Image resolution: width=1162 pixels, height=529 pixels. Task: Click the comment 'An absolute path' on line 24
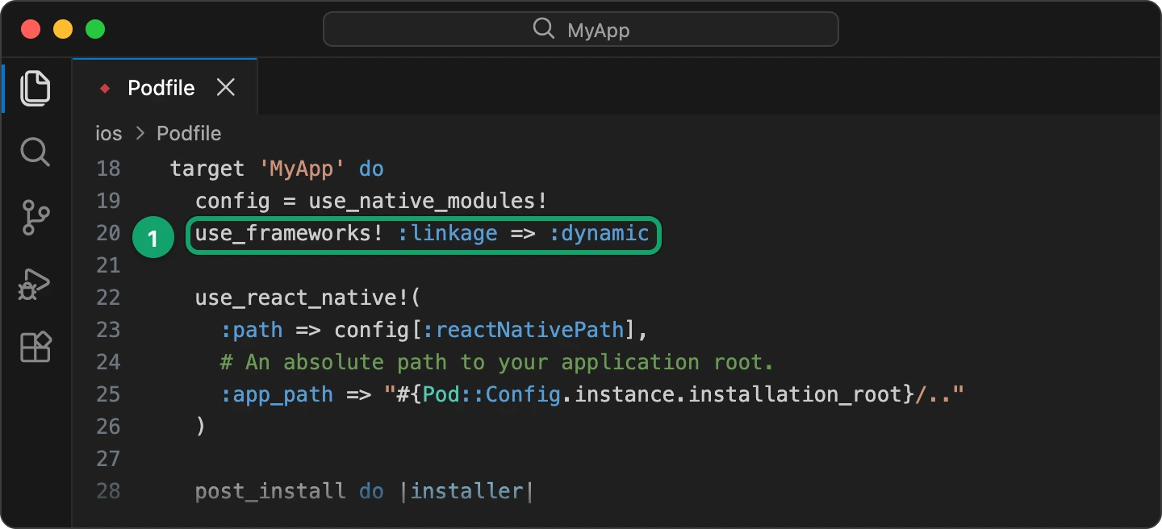346,362
